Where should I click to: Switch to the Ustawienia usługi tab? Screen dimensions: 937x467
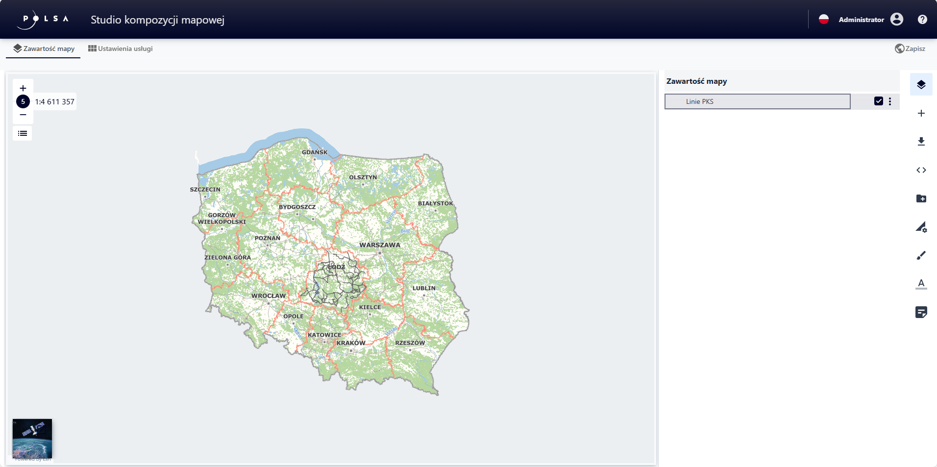click(x=121, y=49)
